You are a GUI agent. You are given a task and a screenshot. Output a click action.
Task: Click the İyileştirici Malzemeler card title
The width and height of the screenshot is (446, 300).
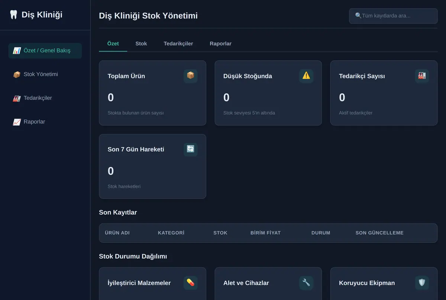coord(139,283)
